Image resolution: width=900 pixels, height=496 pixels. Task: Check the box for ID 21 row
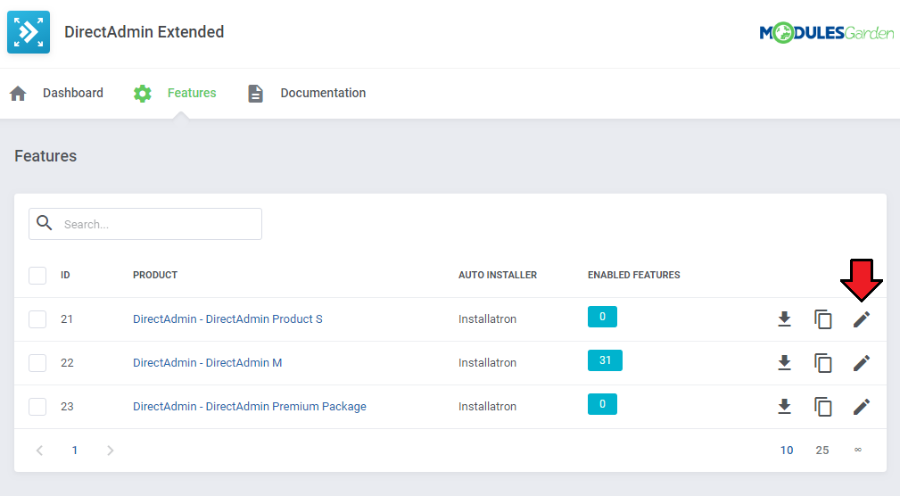[x=37, y=319]
